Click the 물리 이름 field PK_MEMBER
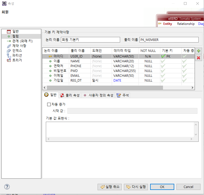Screen dimensions: 204x195 pos(169,40)
